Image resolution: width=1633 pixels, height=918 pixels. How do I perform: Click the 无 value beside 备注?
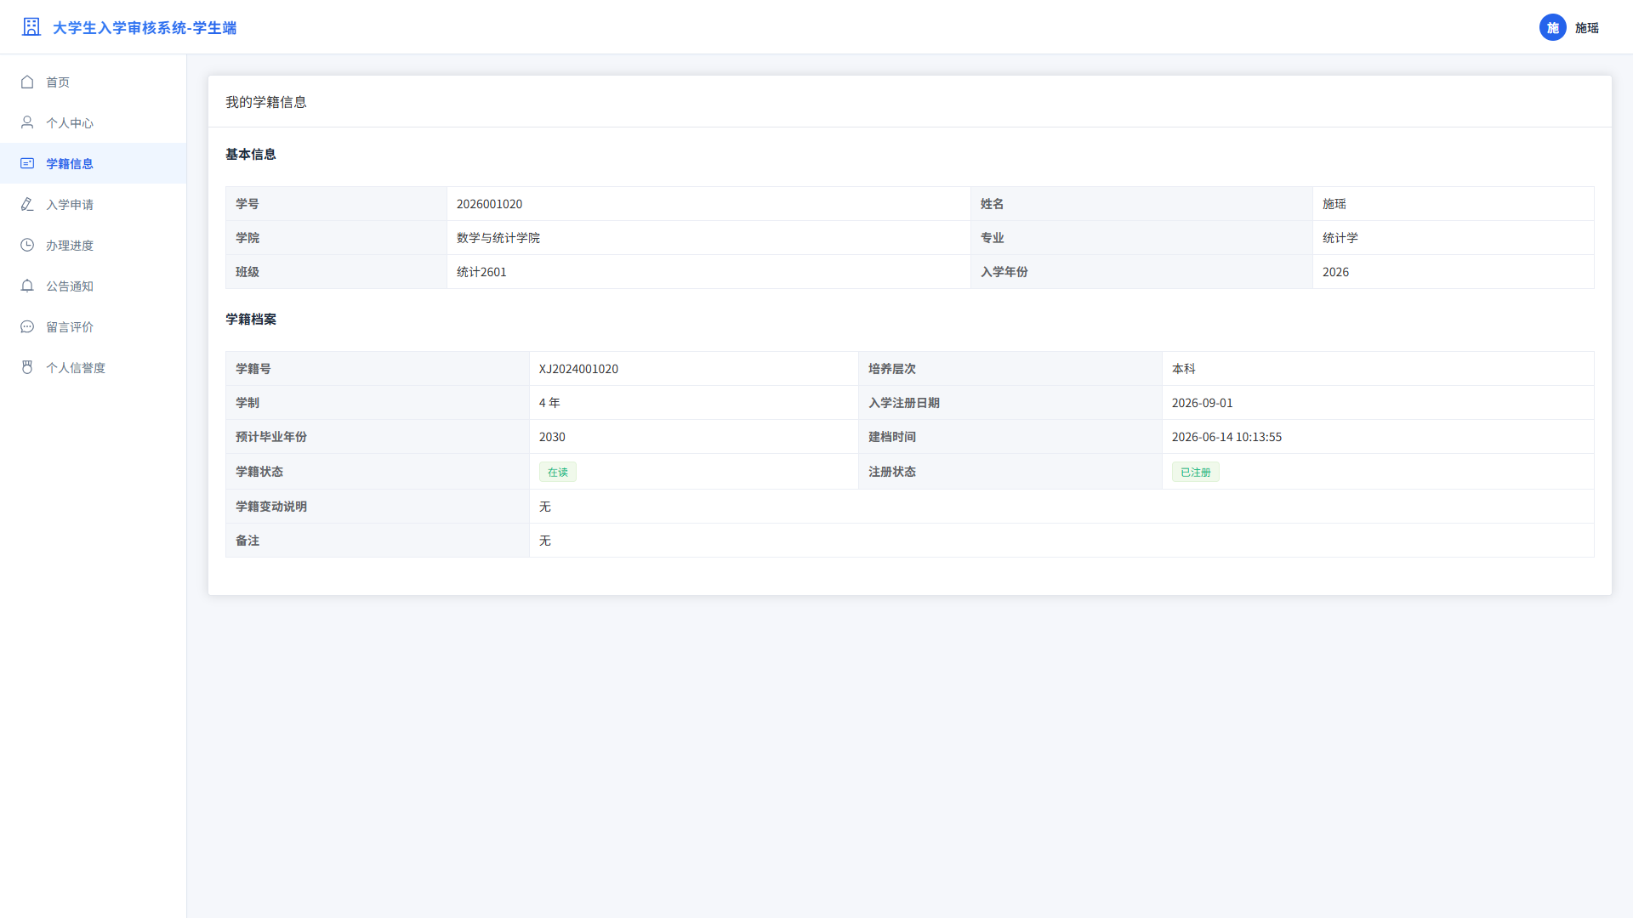pyautogui.click(x=545, y=541)
